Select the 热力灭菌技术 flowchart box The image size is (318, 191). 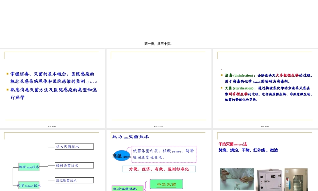coord(73,146)
